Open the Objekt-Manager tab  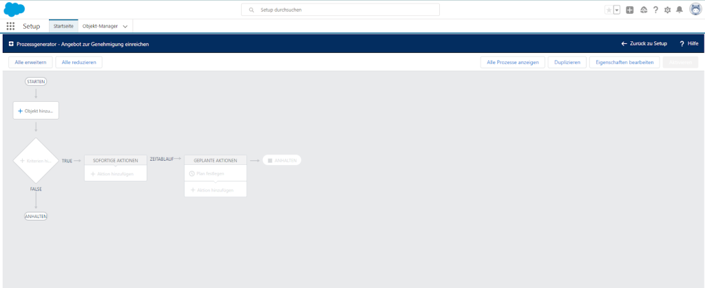tap(100, 26)
